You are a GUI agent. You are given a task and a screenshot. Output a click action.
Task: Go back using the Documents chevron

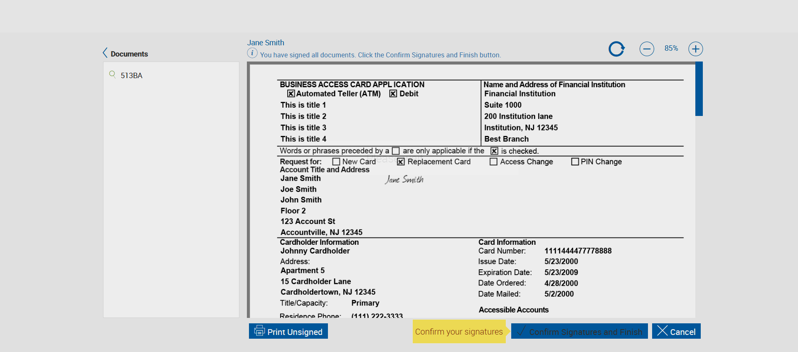click(105, 53)
